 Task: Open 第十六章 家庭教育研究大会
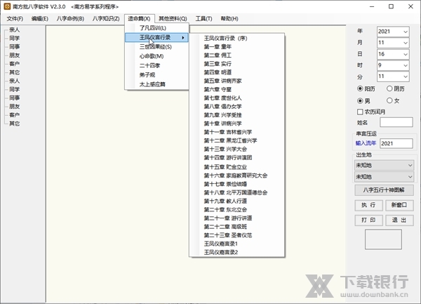pos(237,176)
